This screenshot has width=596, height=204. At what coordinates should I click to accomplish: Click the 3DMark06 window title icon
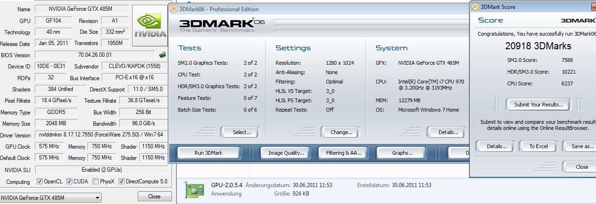click(x=173, y=9)
